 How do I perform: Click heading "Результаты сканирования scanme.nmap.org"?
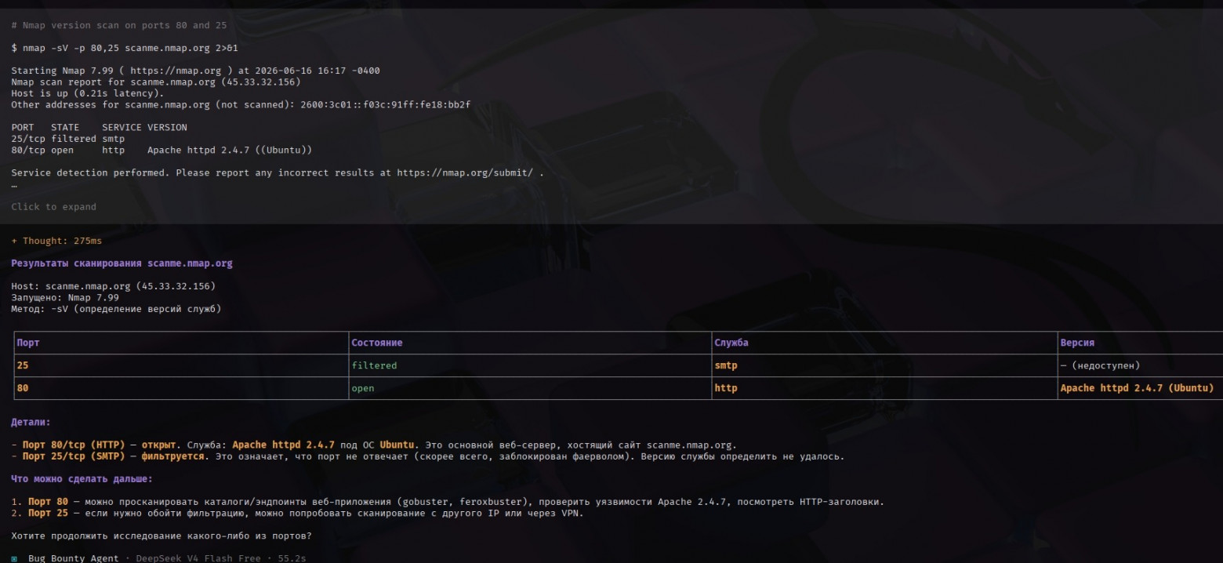122,263
